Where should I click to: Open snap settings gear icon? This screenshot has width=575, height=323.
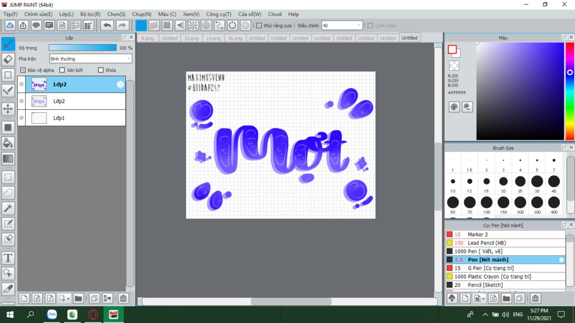pyautogui.click(x=245, y=25)
